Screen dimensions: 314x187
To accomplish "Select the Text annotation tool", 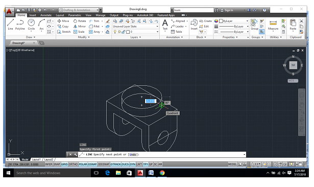I will pyautogui.click(x=165, y=25).
